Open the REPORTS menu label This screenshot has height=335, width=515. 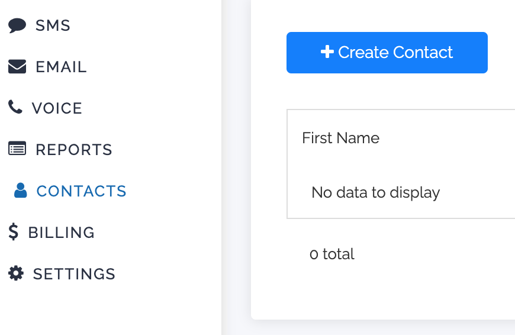(x=74, y=150)
